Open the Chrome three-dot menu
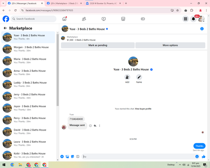Image resolution: width=210 pixels, height=168 pixels. 206,10
